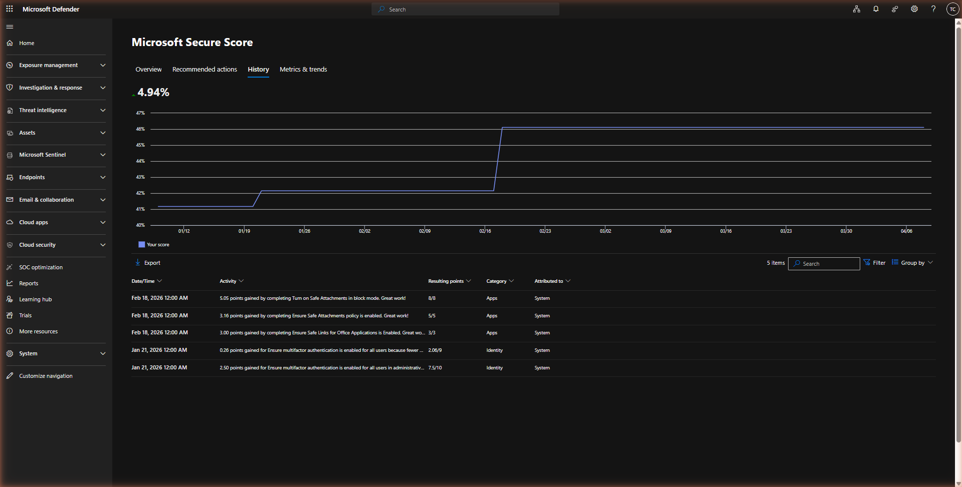962x487 pixels.
Task: Click the More resources info icon
Action: (10, 331)
